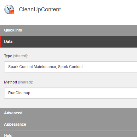Image resolution: width=137 pixels, height=137 pixels.
Task: Select the Appearance label text
Action: (x=15, y=124)
